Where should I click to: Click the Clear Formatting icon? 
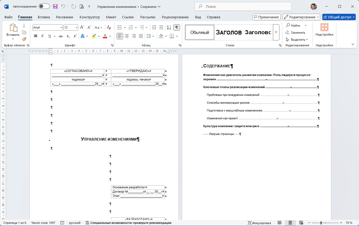[109, 27]
